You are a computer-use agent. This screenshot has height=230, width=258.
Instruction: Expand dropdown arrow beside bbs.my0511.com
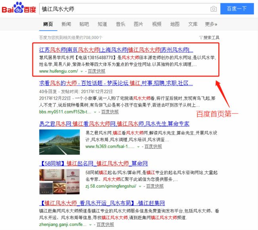(95, 112)
